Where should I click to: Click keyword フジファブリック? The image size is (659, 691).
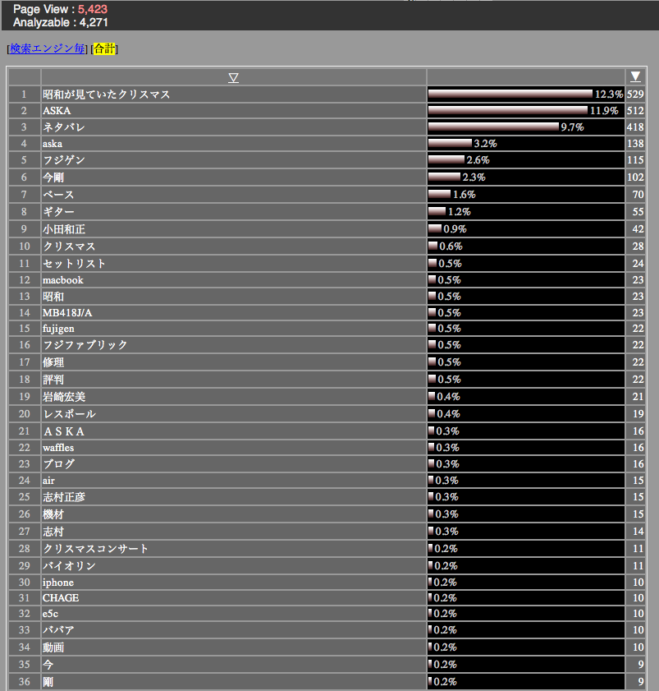point(85,344)
